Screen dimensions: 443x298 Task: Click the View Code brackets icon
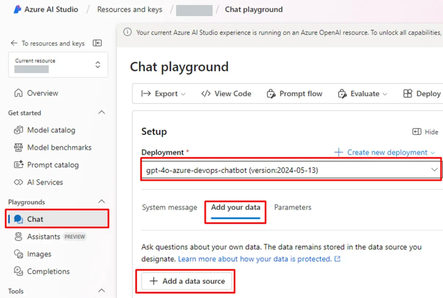point(206,94)
